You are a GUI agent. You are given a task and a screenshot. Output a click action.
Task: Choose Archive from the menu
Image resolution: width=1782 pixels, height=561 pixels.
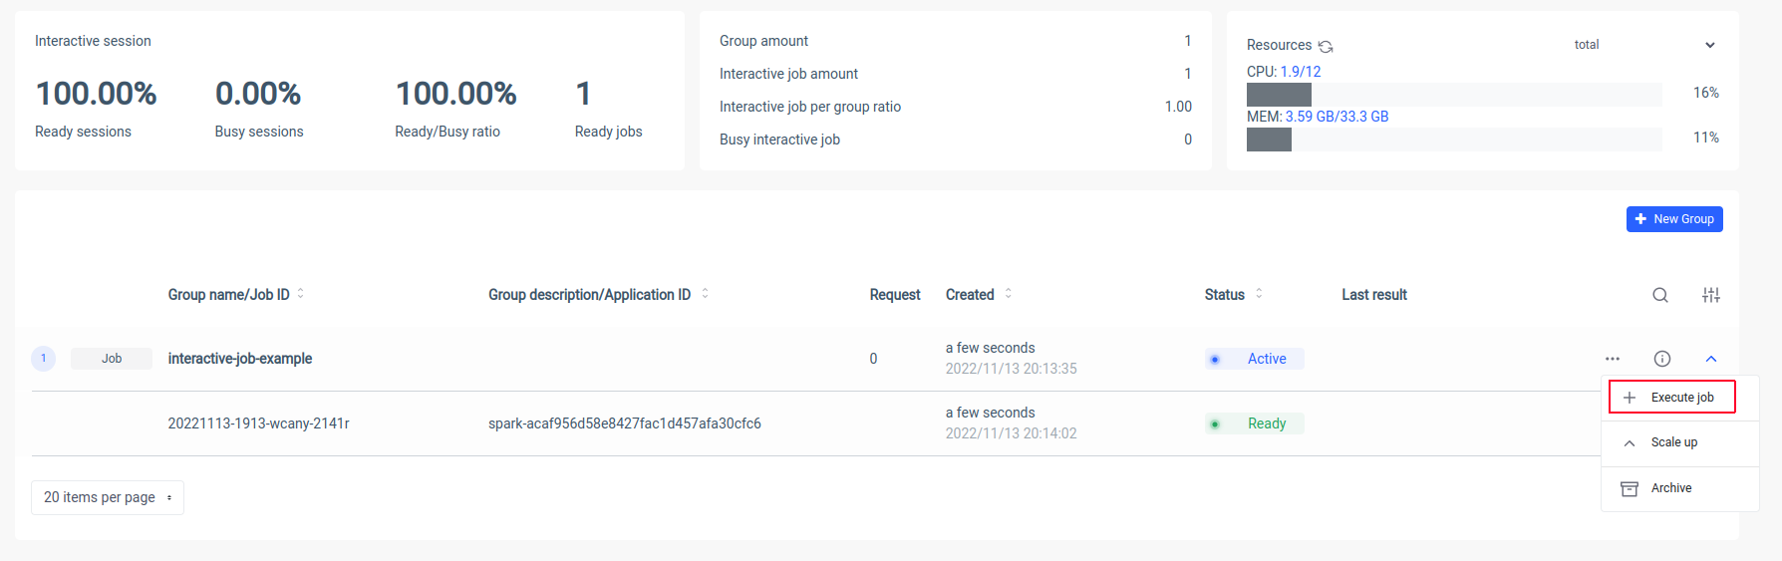click(1679, 488)
